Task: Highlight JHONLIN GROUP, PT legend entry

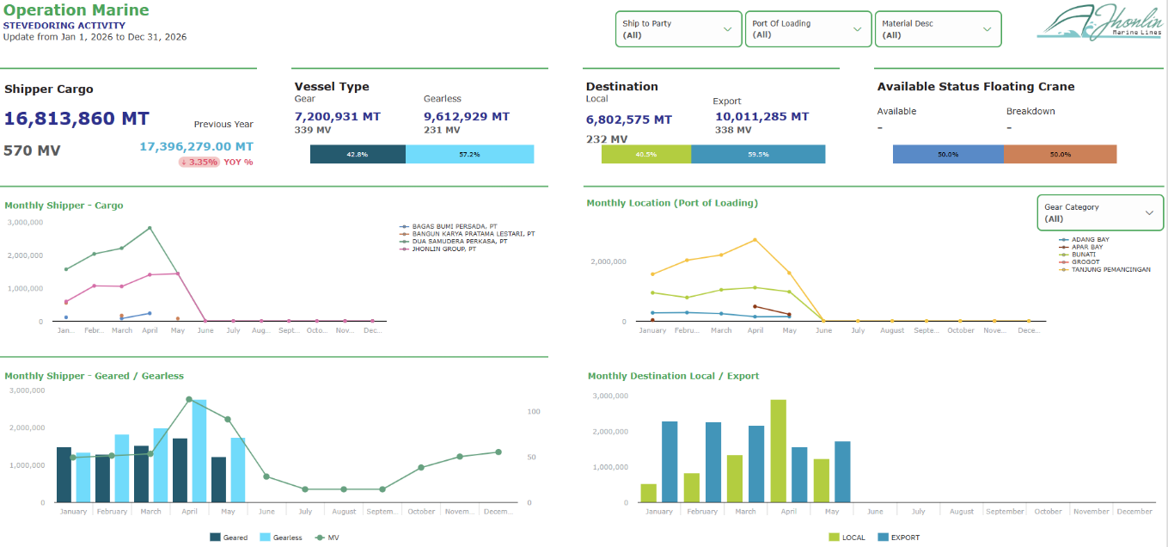Action: (438, 249)
